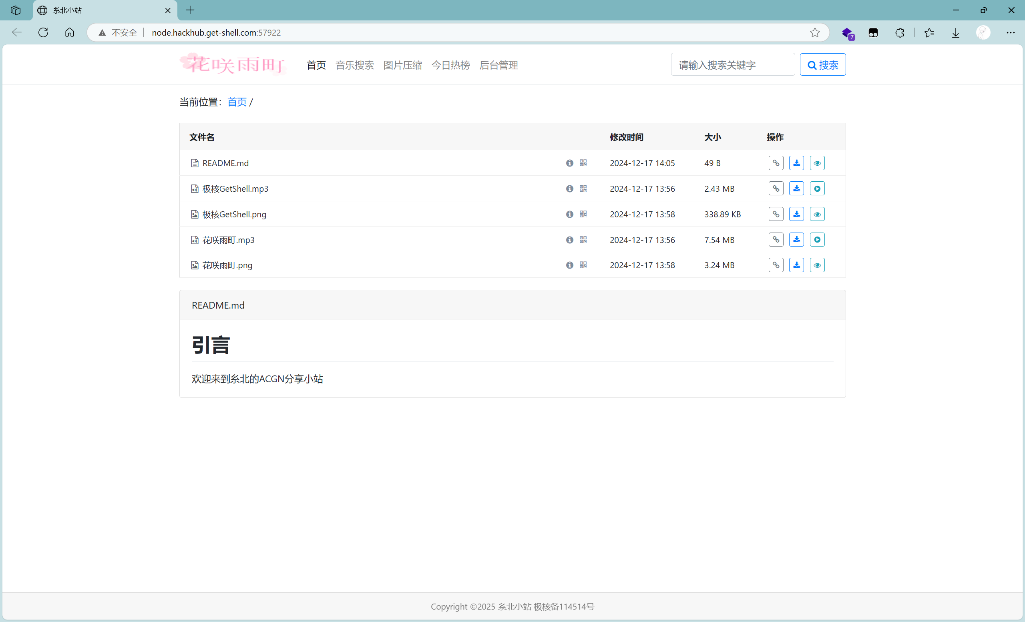Click the 花咲雨町 site logo
This screenshot has height=622, width=1025.
pos(233,64)
